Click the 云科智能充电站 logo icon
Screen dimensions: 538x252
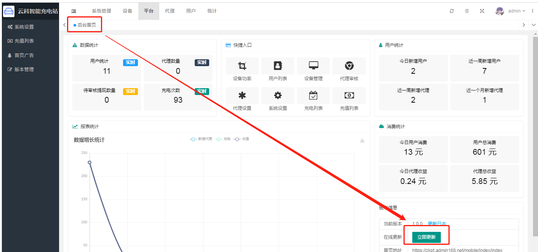pos(9,11)
